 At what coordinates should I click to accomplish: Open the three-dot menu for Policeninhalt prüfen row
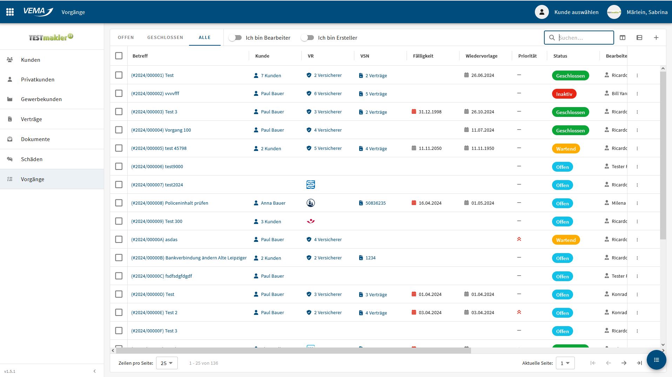click(637, 203)
